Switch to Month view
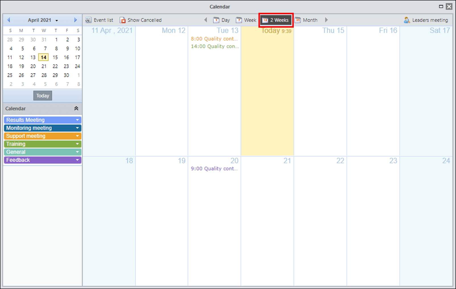Screen dimensions: 456x289 [x=306, y=20]
